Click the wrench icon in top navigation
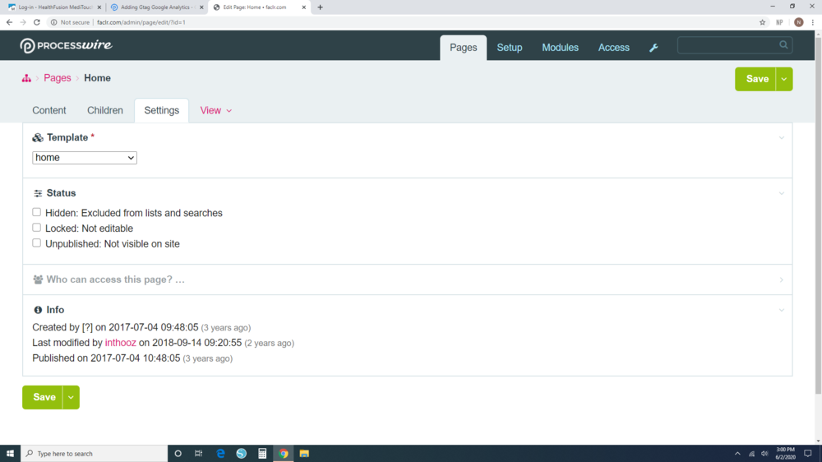 pos(653,48)
